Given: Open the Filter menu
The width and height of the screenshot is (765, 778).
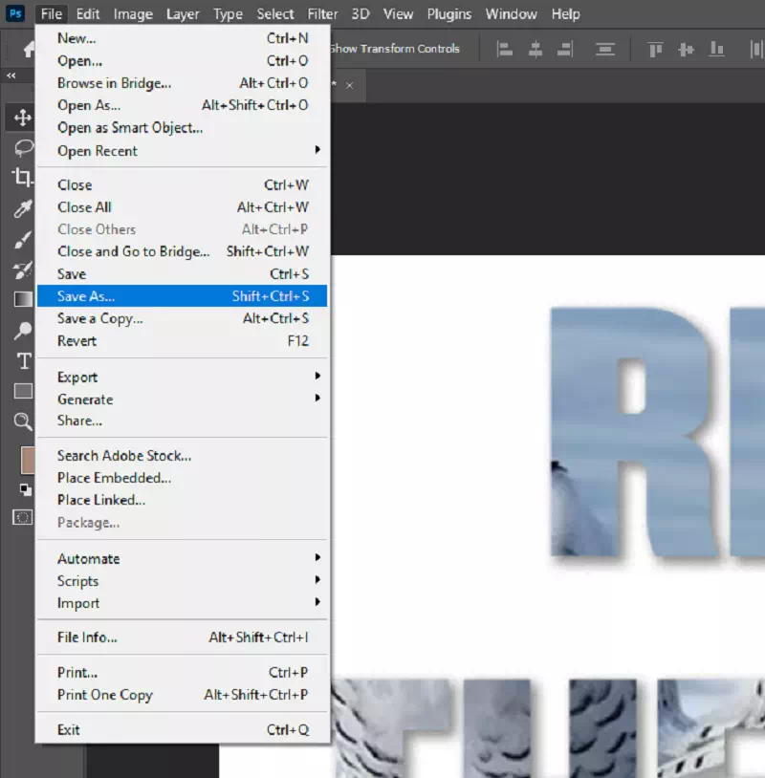Looking at the screenshot, I should (x=322, y=14).
